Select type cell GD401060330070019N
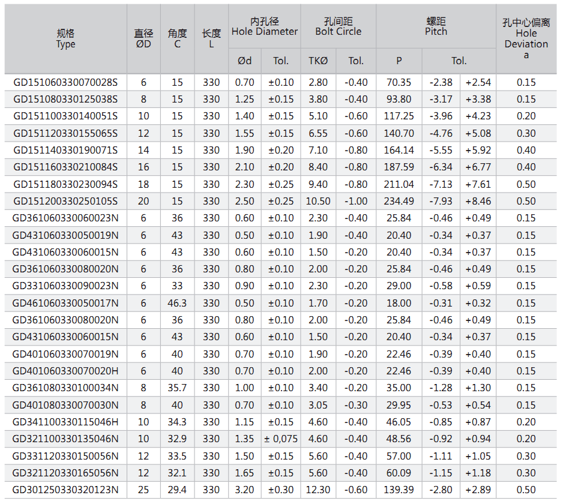 65,355
